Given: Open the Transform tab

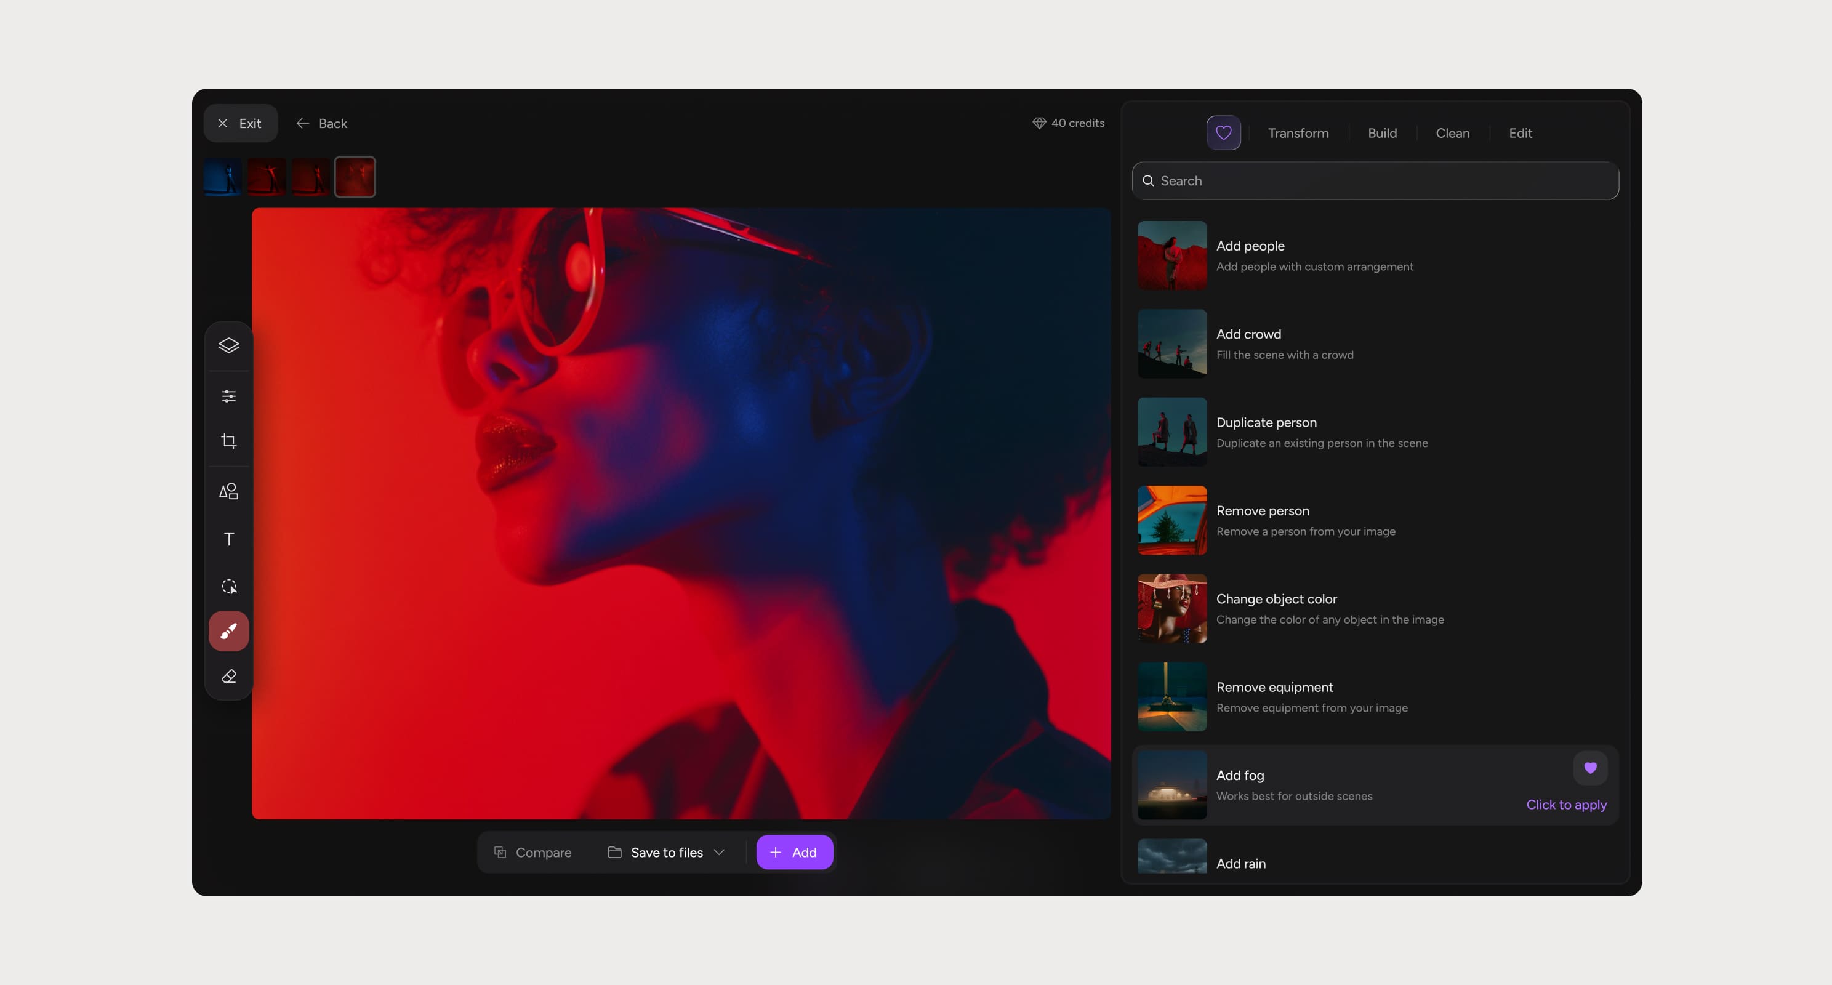Looking at the screenshot, I should (x=1298, y=133).
